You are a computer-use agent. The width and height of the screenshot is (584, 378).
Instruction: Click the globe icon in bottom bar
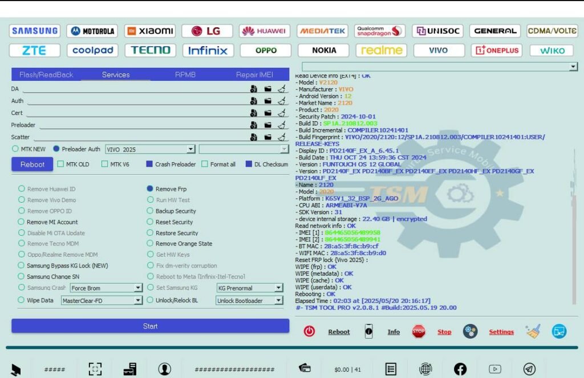(x=425, y=369)
